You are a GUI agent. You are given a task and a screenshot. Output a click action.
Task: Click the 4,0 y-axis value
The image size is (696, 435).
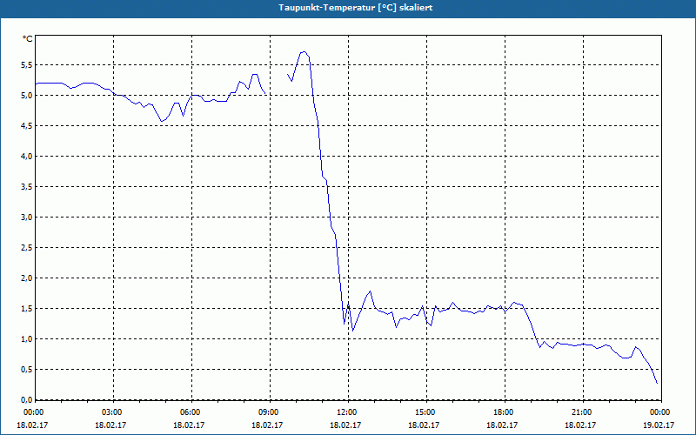[27, 157]
